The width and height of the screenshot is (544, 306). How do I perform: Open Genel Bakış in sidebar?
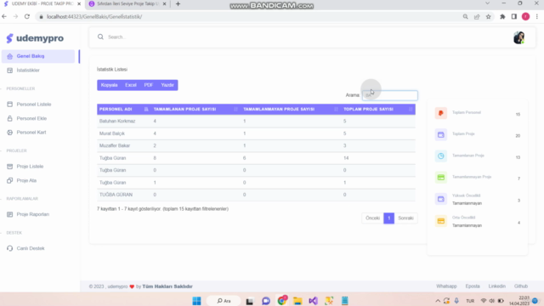pos(37,56)
